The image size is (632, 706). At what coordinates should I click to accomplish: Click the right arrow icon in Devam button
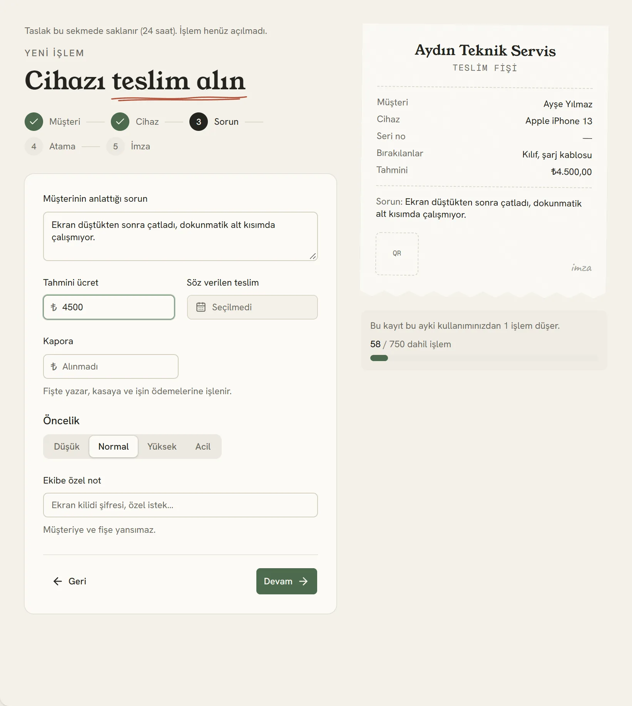click(303, 581)
